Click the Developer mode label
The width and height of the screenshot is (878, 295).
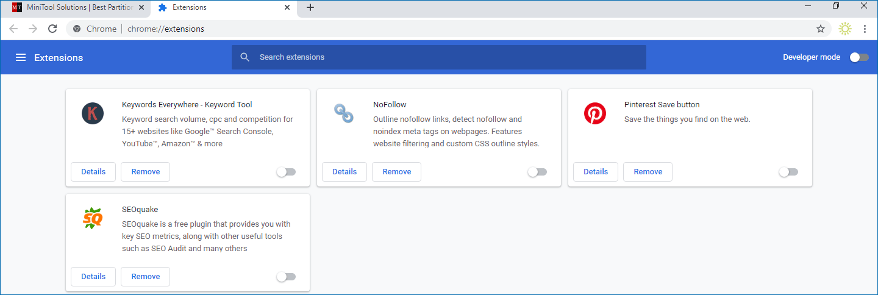[x=812, y=57]
